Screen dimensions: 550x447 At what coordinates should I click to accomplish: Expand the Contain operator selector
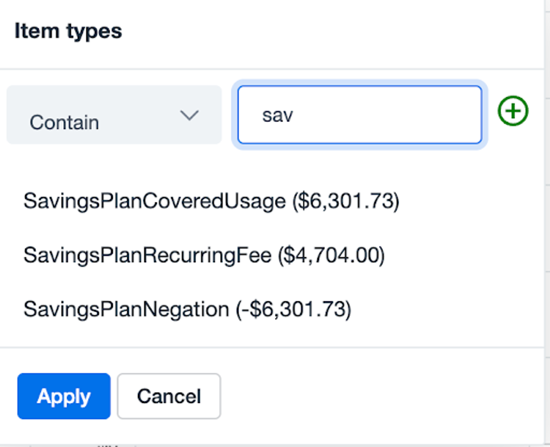tap(114, 115)
